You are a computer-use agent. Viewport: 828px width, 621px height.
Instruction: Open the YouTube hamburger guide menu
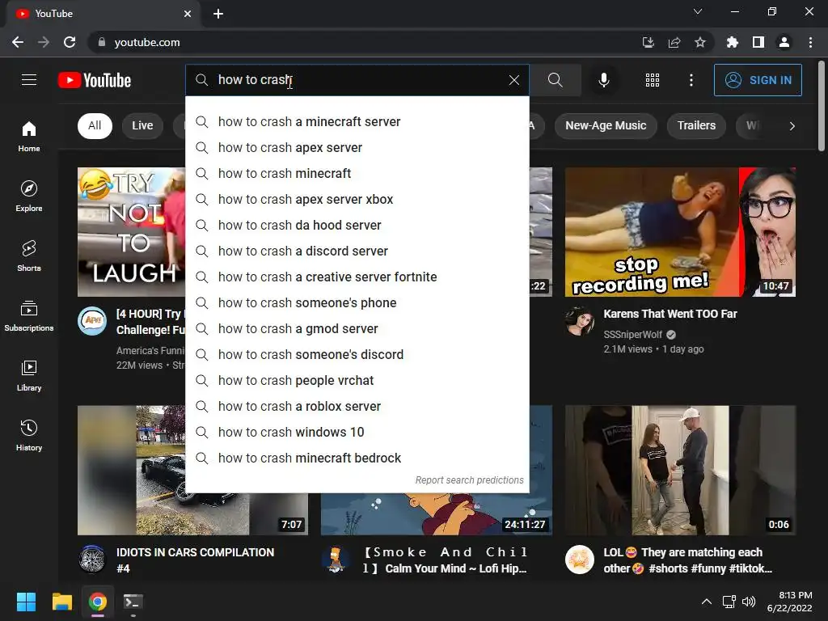[29, 80]
